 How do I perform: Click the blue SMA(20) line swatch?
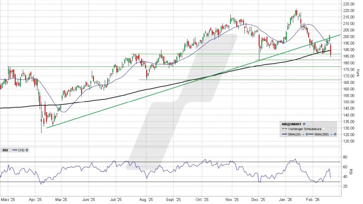[x=284, y=134]
